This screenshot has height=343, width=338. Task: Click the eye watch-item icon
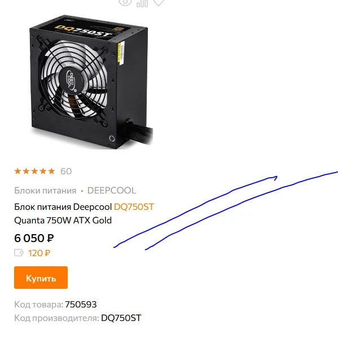pos(125,3)
